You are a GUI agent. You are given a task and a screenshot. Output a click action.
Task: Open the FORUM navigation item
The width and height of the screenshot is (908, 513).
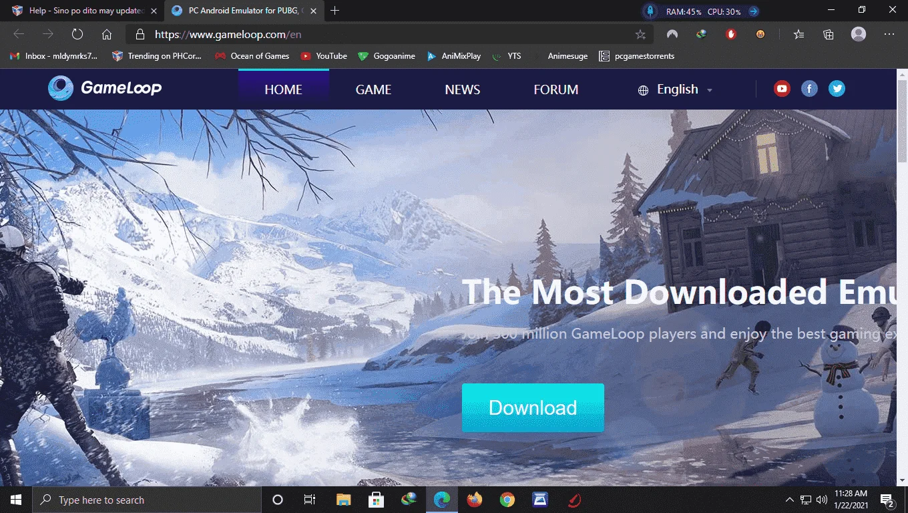click(x=556, y=90)
